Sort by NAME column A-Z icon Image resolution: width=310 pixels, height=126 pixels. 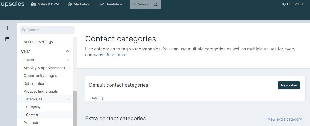click(102, 98)
